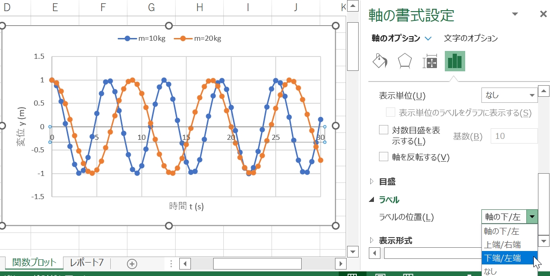Select なし in the label position list
Screen dimensions: 550x276
(490, 270)
